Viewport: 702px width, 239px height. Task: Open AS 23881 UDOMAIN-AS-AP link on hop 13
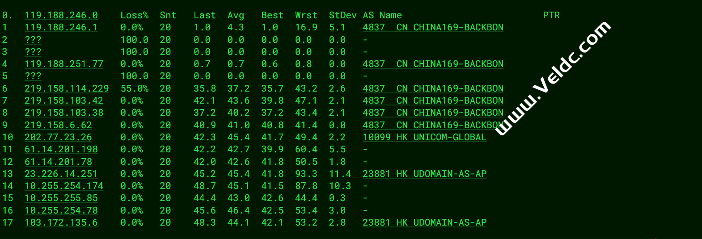[424, 174]
